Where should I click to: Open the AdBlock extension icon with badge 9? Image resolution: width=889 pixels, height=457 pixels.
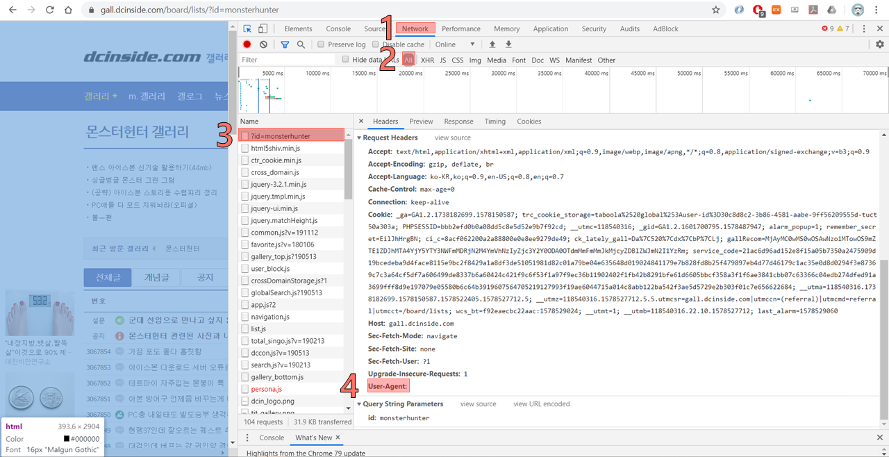pos(758,10)
